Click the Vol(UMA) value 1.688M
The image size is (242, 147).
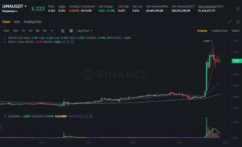tap(26, 116)
